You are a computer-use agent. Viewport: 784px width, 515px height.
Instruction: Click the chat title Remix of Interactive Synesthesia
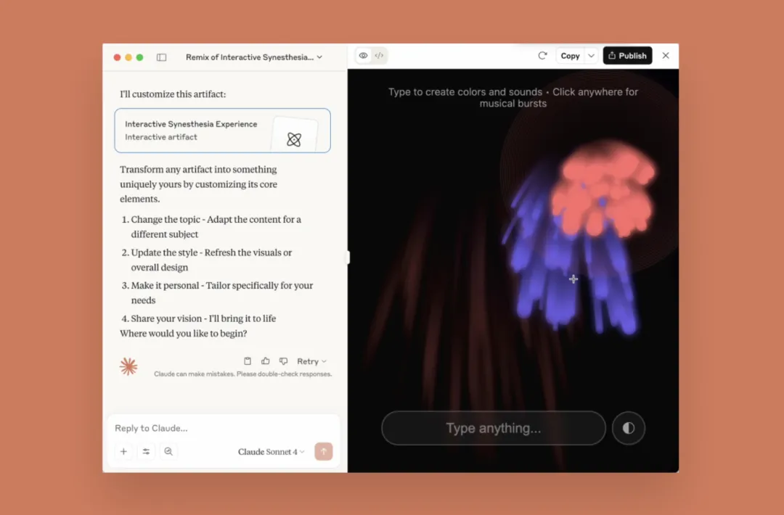pos(250,57)
